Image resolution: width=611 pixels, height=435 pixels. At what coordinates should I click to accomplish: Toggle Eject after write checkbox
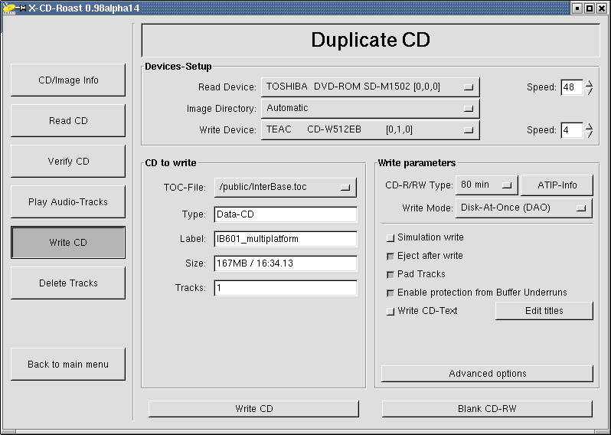pyautogui.click(x=390, y=256)
